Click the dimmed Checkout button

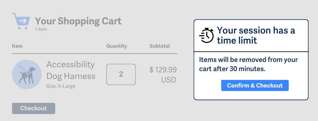[x=33, y=108]
